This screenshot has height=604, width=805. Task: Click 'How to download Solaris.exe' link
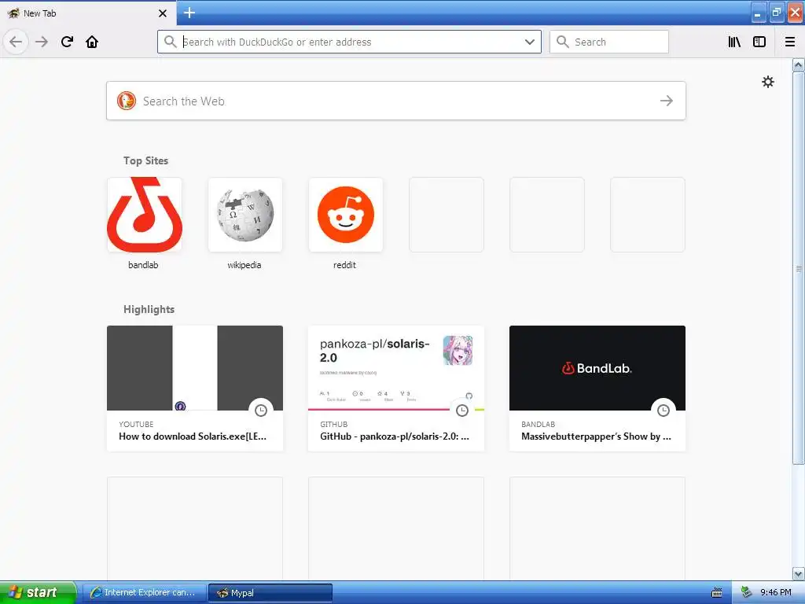pyautogui.click(x=193, y=436)
